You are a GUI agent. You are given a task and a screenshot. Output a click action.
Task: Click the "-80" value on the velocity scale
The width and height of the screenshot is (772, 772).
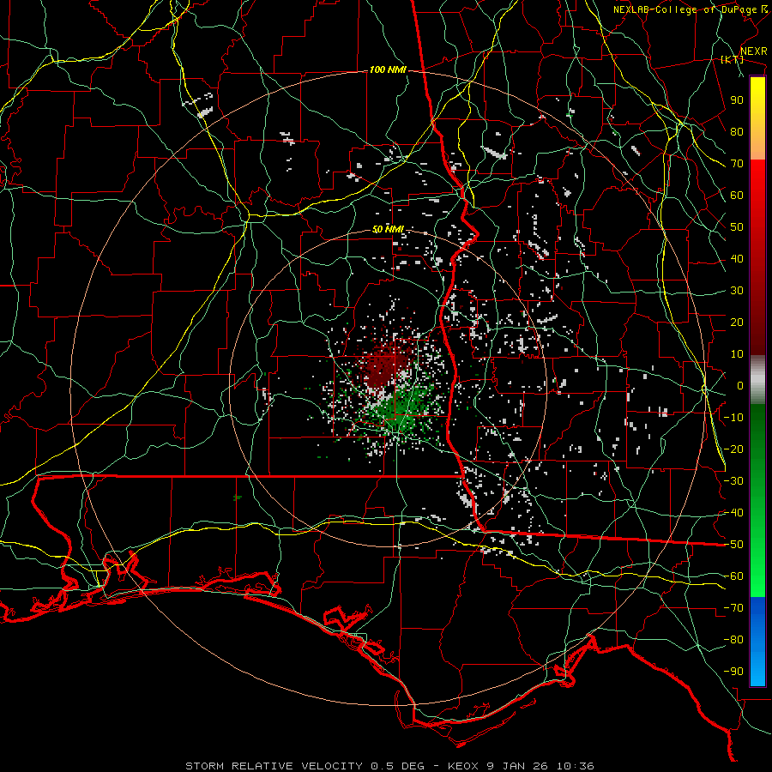coord(733,640)
